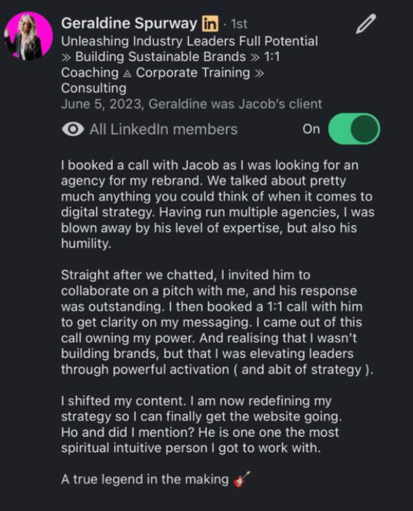The width and height of the screenshot is (413, 511).
Task: Open the Geraldine Spurway name link
Action: coord(128,24)
